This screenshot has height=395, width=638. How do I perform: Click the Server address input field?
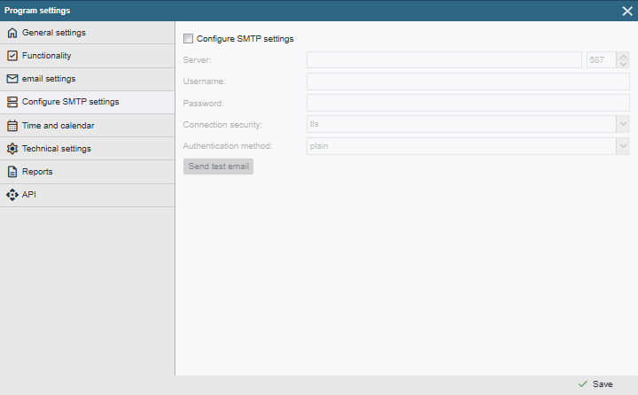(444, 60)
